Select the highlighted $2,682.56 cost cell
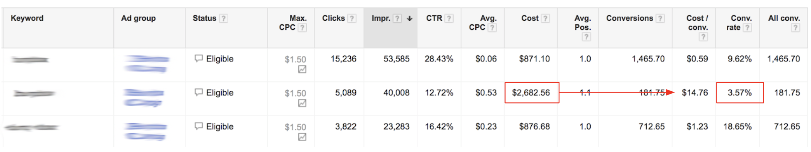 pyautogui.click(x=532, y=93)
